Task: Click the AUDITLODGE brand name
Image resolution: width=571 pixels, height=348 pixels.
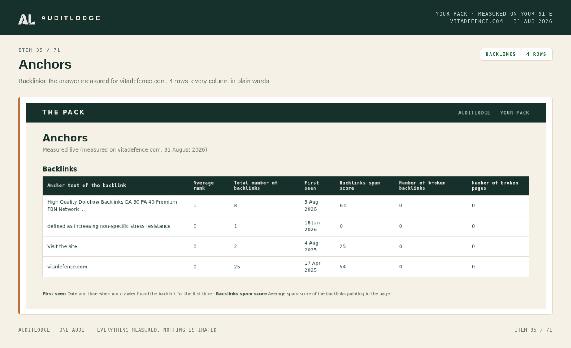Action: pos(71,18)
